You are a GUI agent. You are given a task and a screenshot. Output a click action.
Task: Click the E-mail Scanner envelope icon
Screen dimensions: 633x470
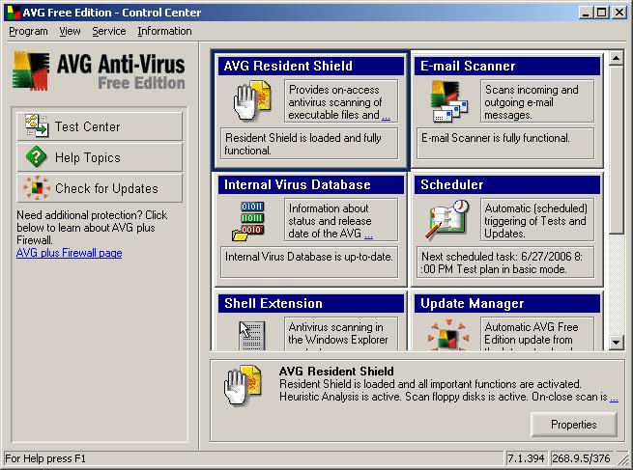pyautogui.click(x=445, y=100)
